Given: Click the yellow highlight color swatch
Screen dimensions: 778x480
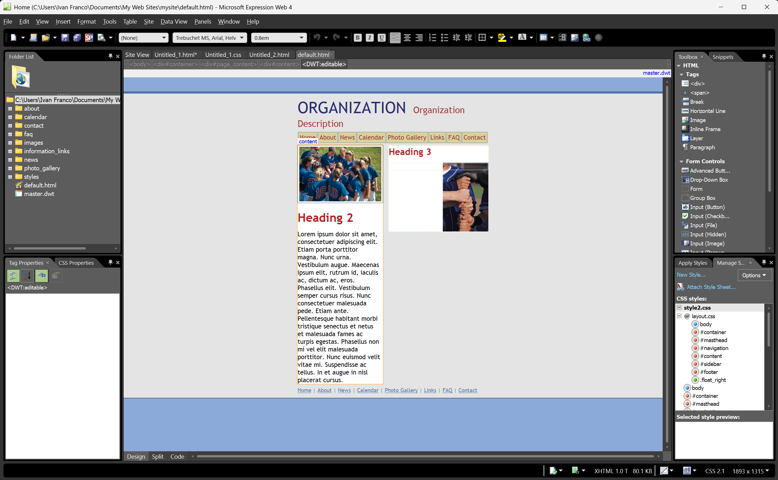Looking at the screenshot, I should tap(502, 38).
